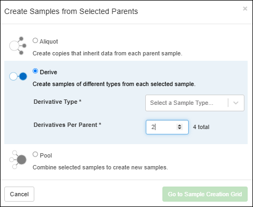Click the '4 total' count text
This screenshot has height=207, width=253.
201,127
